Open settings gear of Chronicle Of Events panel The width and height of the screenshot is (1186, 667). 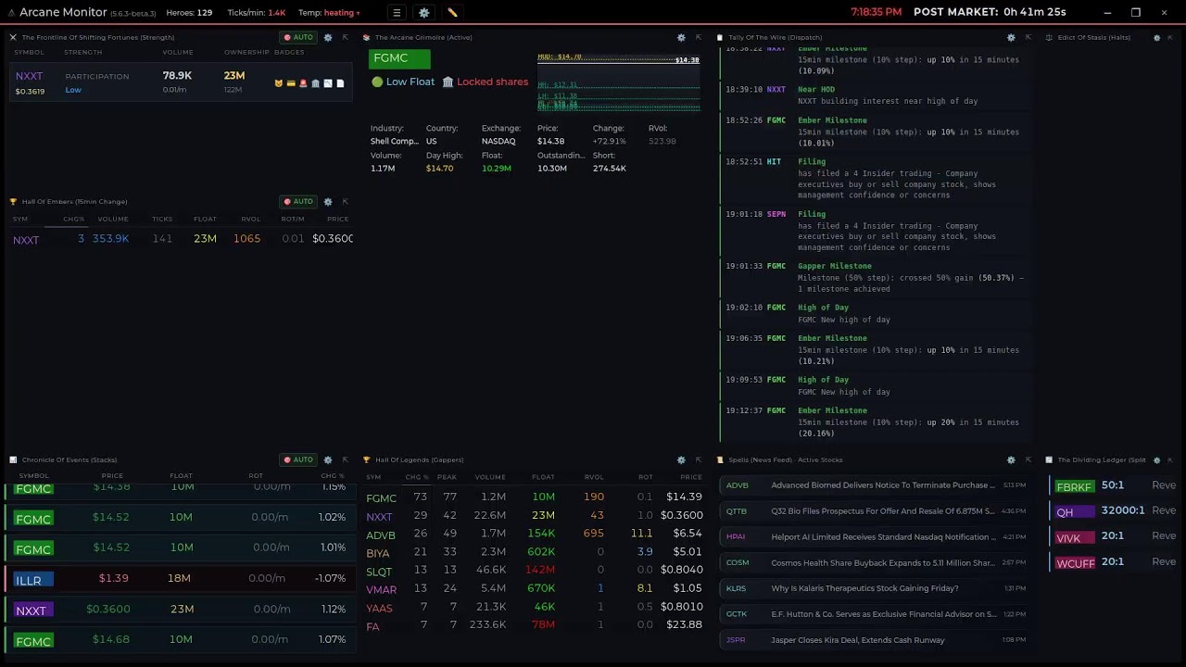pos(327,459)
